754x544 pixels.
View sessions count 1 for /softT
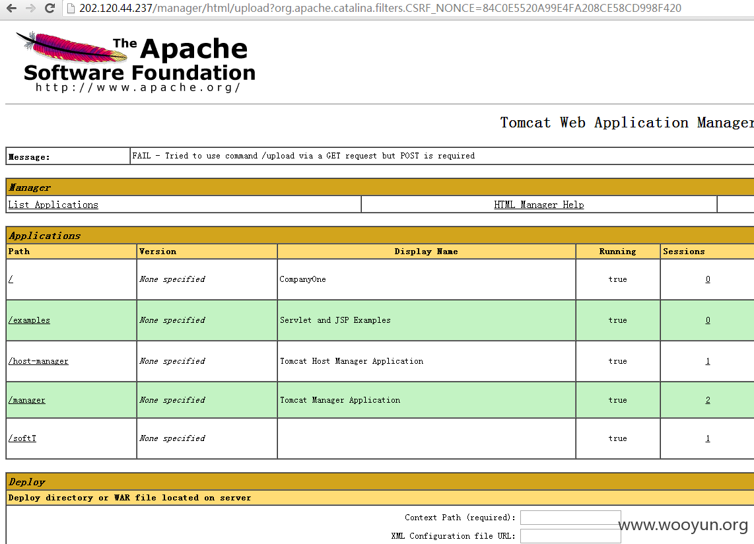(708, 438)
